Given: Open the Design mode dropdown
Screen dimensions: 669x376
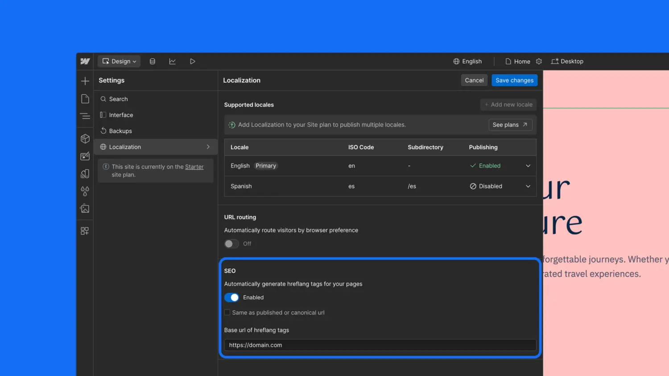Looking at the screenshot, I should pos(119,61).
